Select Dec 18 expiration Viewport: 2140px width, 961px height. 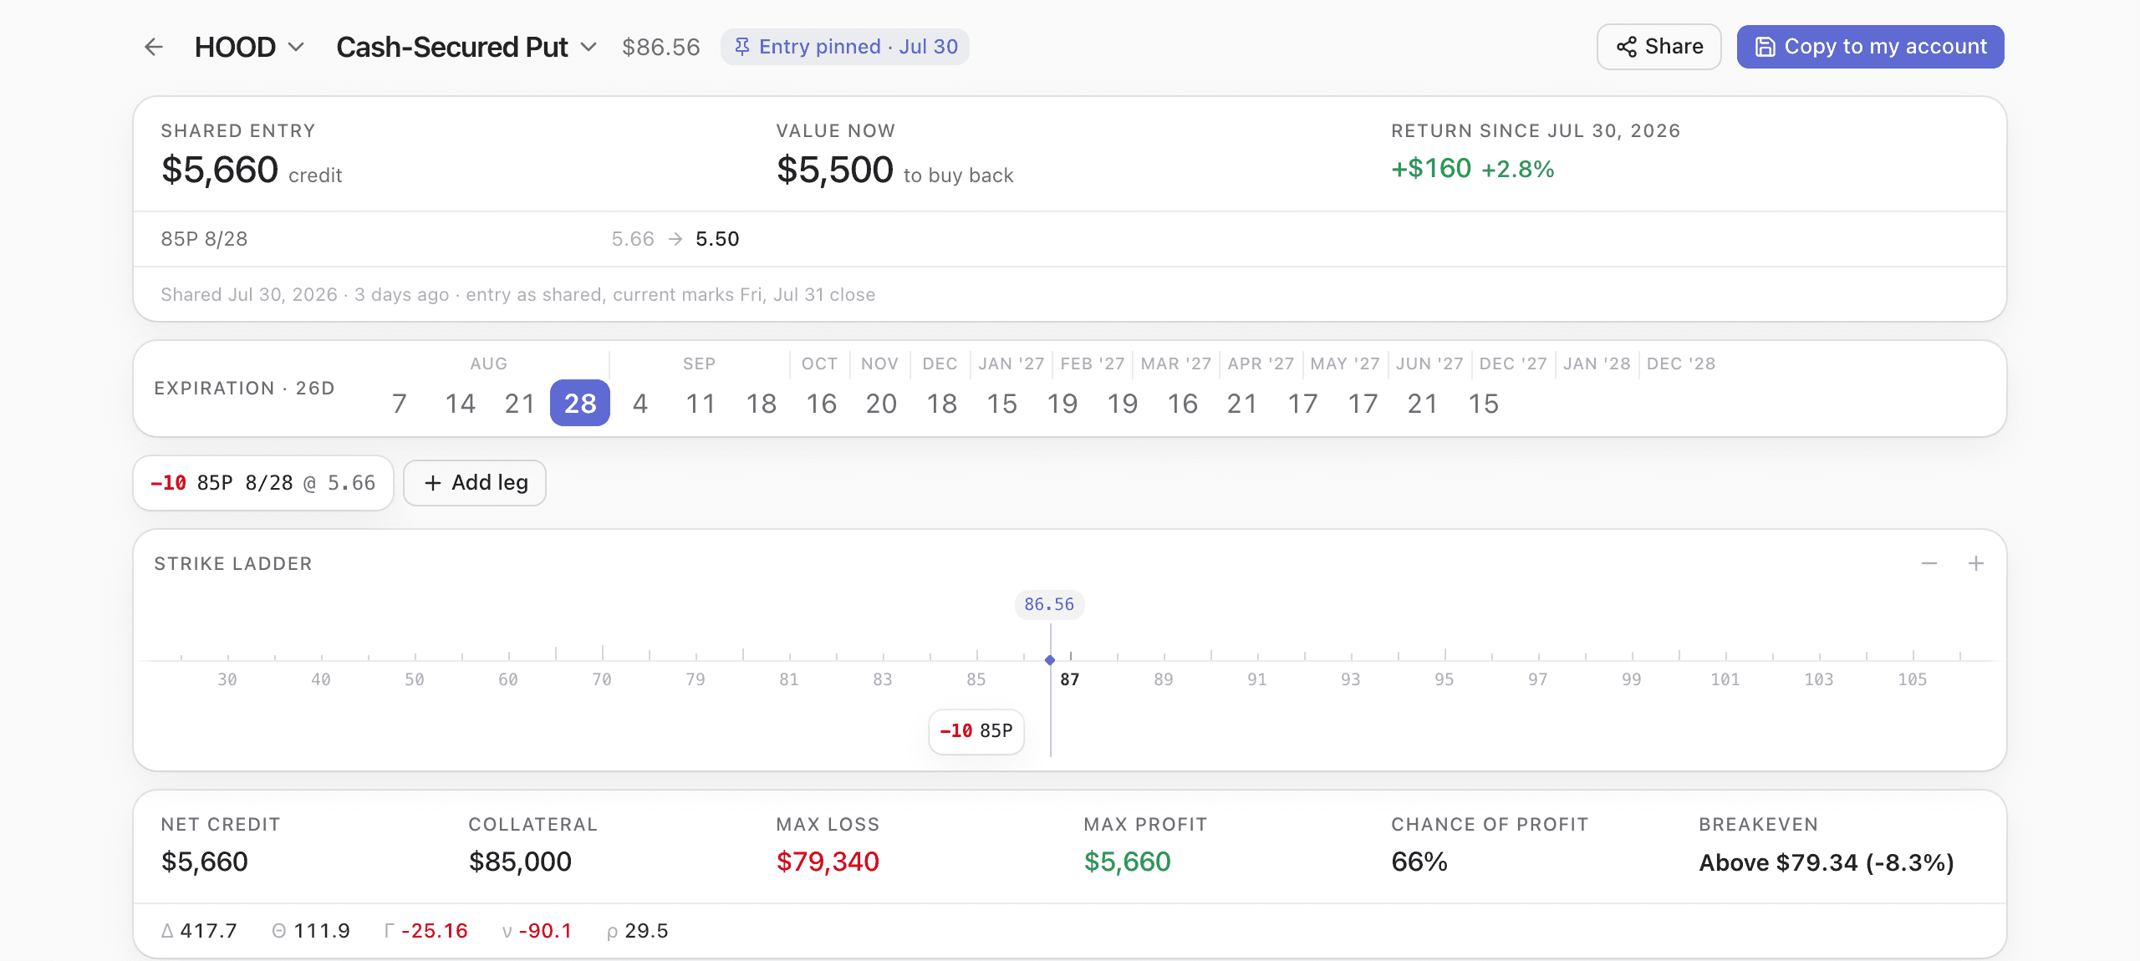pyautogui.click(x=941, y=404)
